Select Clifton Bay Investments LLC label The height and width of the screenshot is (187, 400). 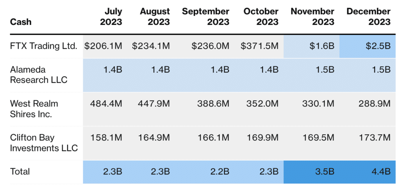point(44,143)
